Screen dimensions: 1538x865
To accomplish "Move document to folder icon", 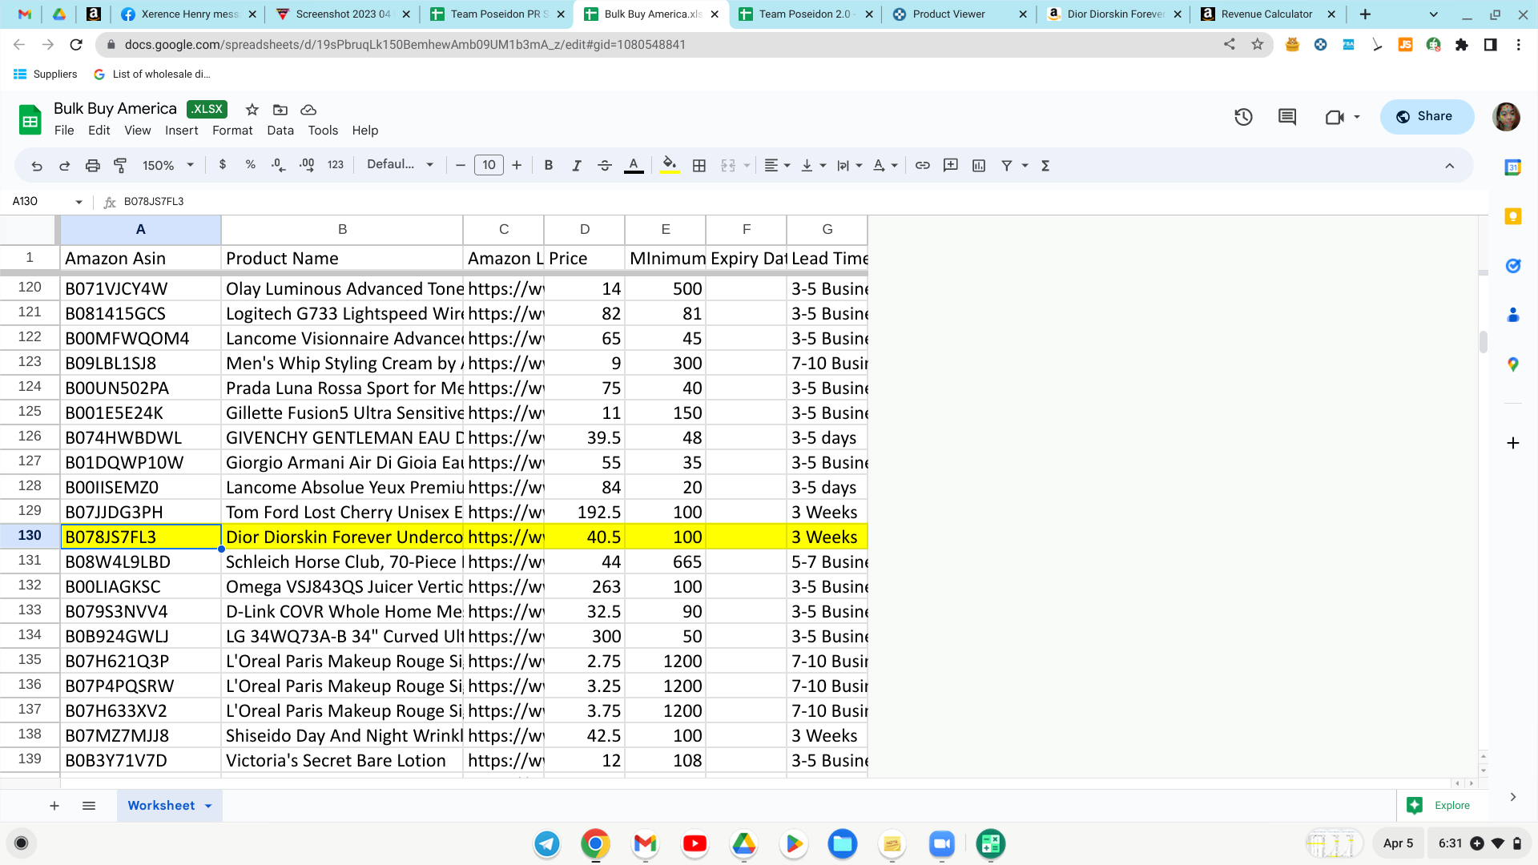I will click(280, 110).
